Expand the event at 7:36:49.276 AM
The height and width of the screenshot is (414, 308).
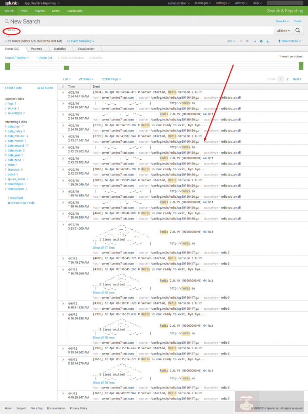(x=63, y=258)
